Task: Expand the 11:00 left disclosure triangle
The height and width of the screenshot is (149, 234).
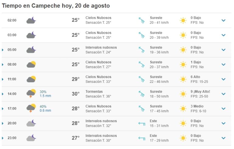Action: (x=2, y=79)
